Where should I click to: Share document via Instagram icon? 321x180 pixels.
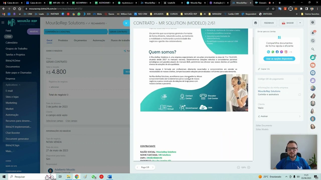[x=286, y=52]
